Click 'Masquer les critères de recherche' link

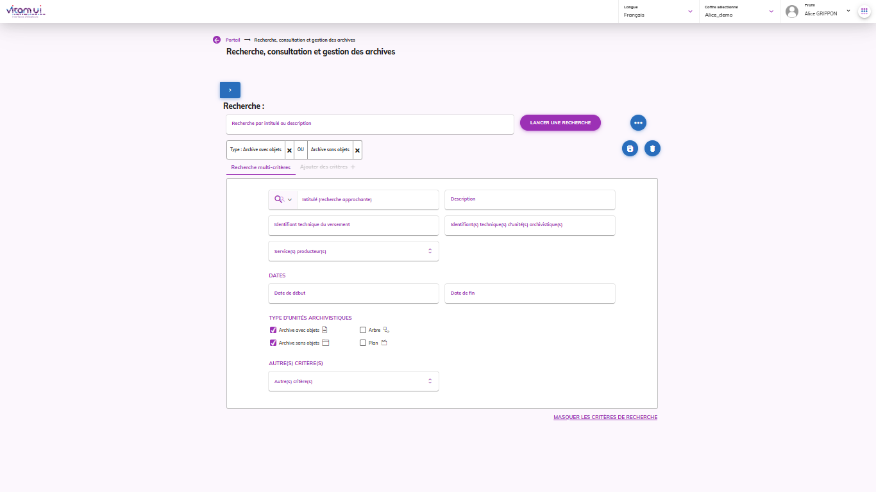coord(605,418)
